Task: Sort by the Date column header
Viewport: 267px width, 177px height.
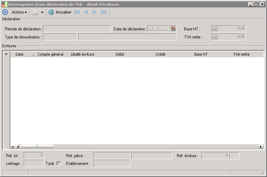Action: point(20,54)
